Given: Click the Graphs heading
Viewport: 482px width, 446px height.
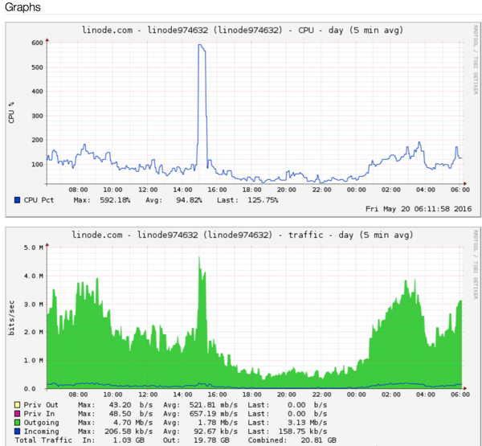Looking at the screenshot, I should click(x=22, y=7).
